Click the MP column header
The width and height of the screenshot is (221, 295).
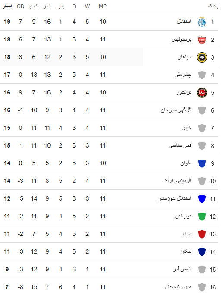point(103,6)
